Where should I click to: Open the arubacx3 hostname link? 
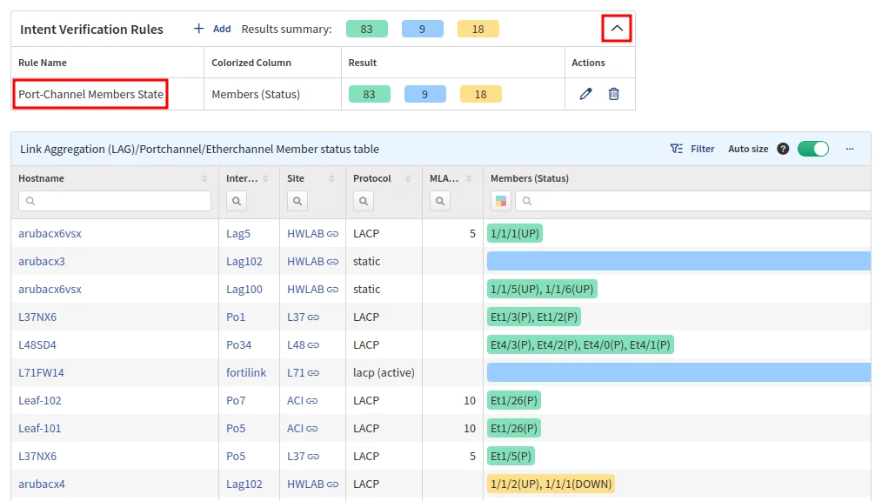(42, 261)
